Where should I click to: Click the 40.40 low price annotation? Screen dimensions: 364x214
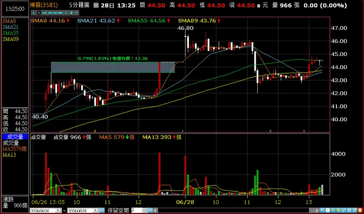pos(40,116)
